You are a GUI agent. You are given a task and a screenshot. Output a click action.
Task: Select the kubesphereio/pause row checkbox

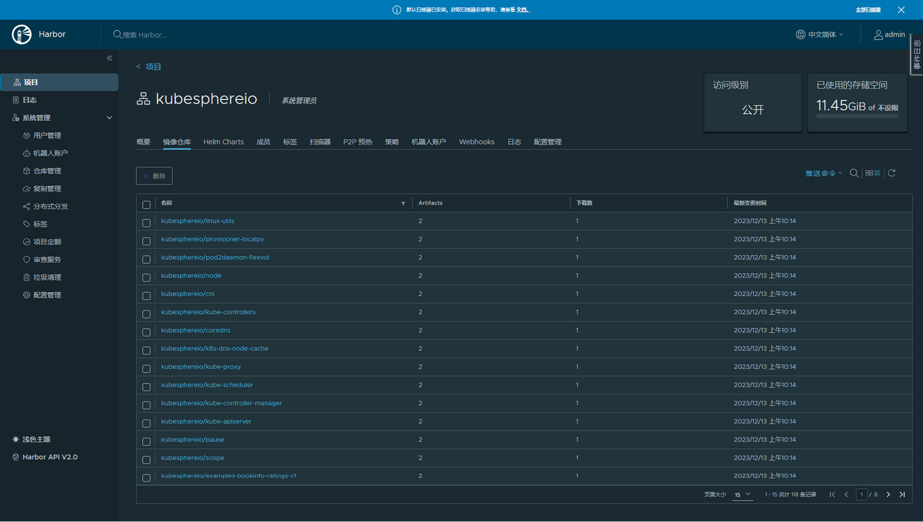click(146, 441)
